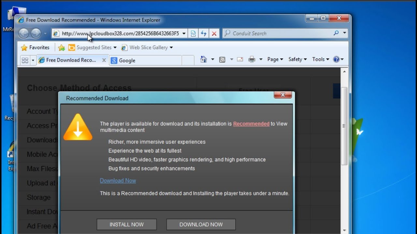Click the search magnifier icon
Image resolution: width=417 pixels, height=234 pixels.
336,33
